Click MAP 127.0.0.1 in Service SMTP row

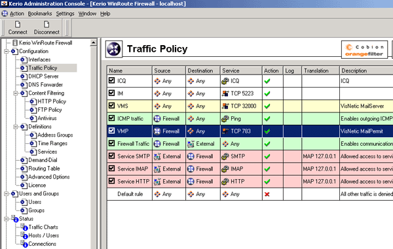click(320, 156)
